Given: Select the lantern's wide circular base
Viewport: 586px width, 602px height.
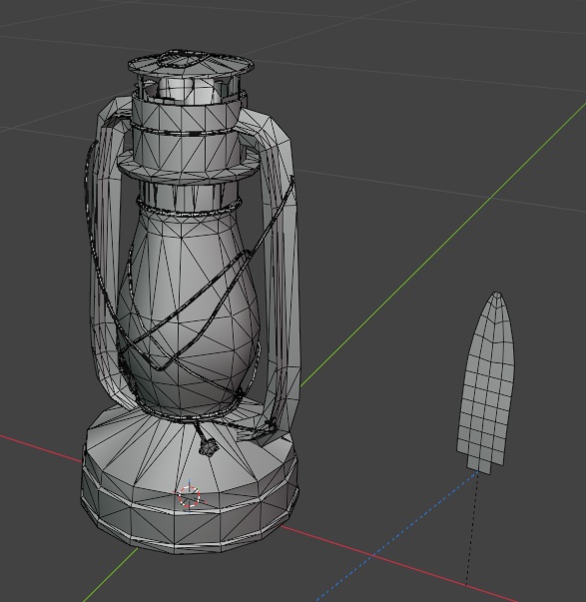Looking at the screenshot, I should click(190, 480).
